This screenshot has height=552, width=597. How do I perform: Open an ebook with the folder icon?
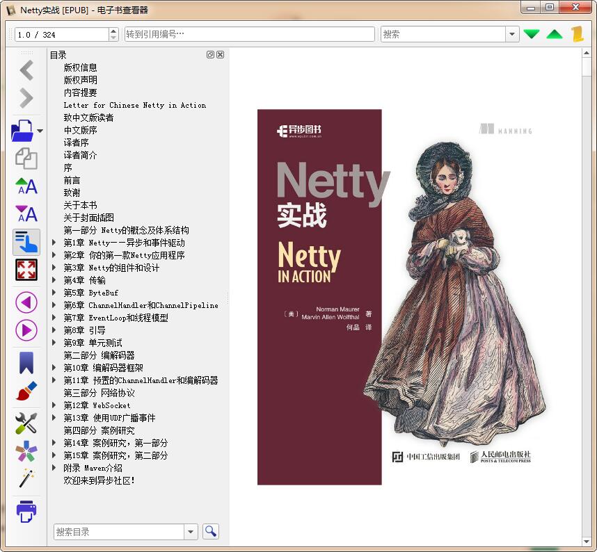coord(22,131)
